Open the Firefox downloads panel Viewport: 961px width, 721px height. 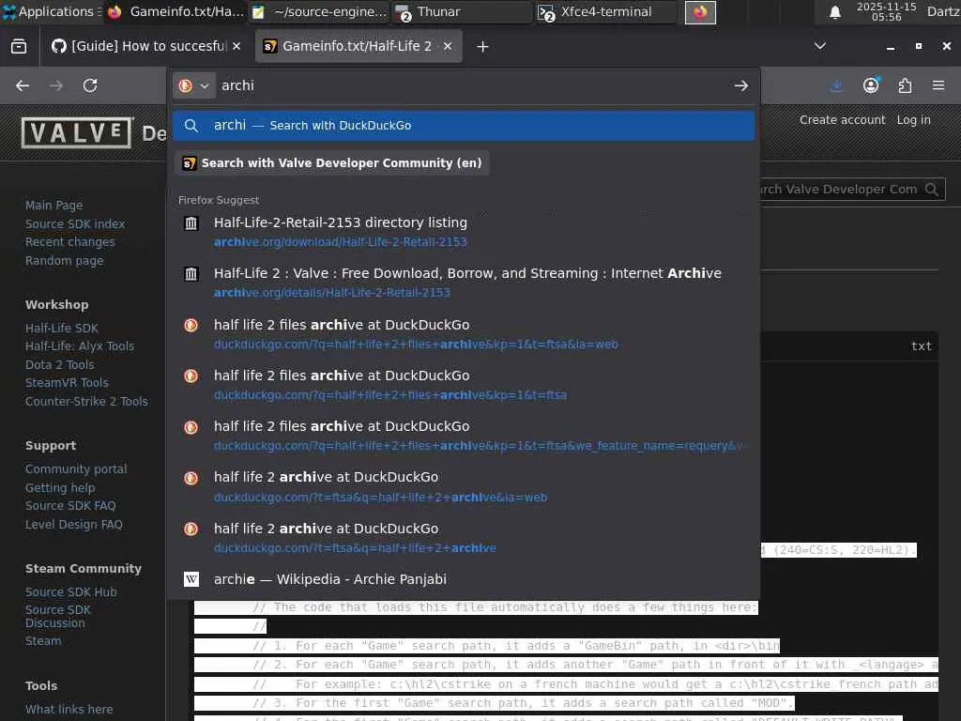point(836,85)
